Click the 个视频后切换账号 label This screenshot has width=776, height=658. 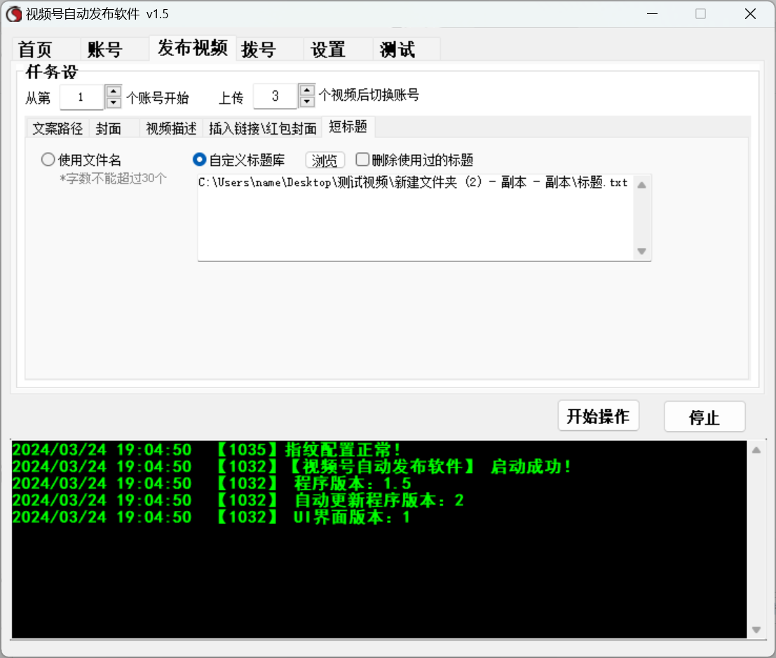pos(369,95)
